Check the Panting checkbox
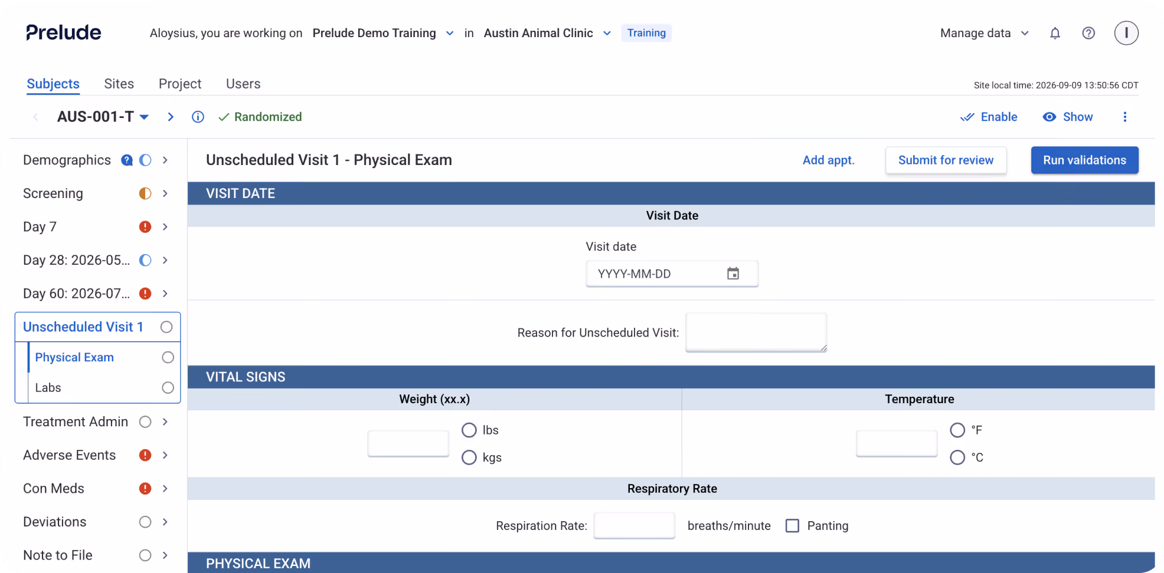Viewport: 1164px width, 573px height. pos(793,526)
